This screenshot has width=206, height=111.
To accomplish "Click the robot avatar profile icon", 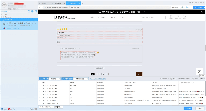I will tap(4, 5).
